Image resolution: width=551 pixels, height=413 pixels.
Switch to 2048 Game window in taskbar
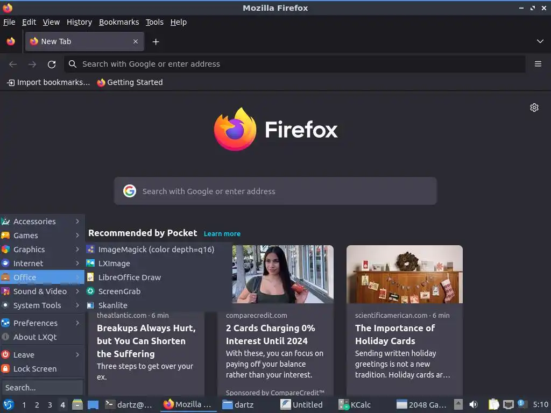[421, 404]
